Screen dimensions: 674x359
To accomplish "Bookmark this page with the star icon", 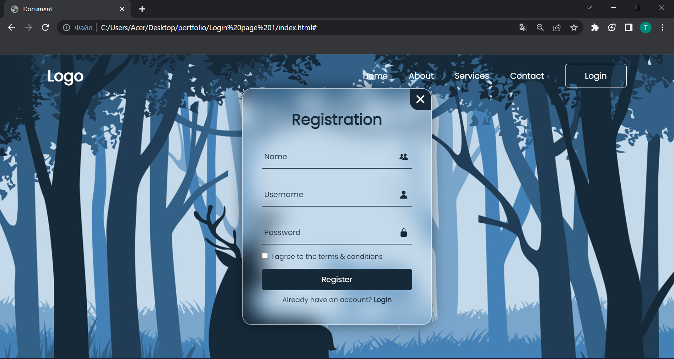I will [574, 27].
